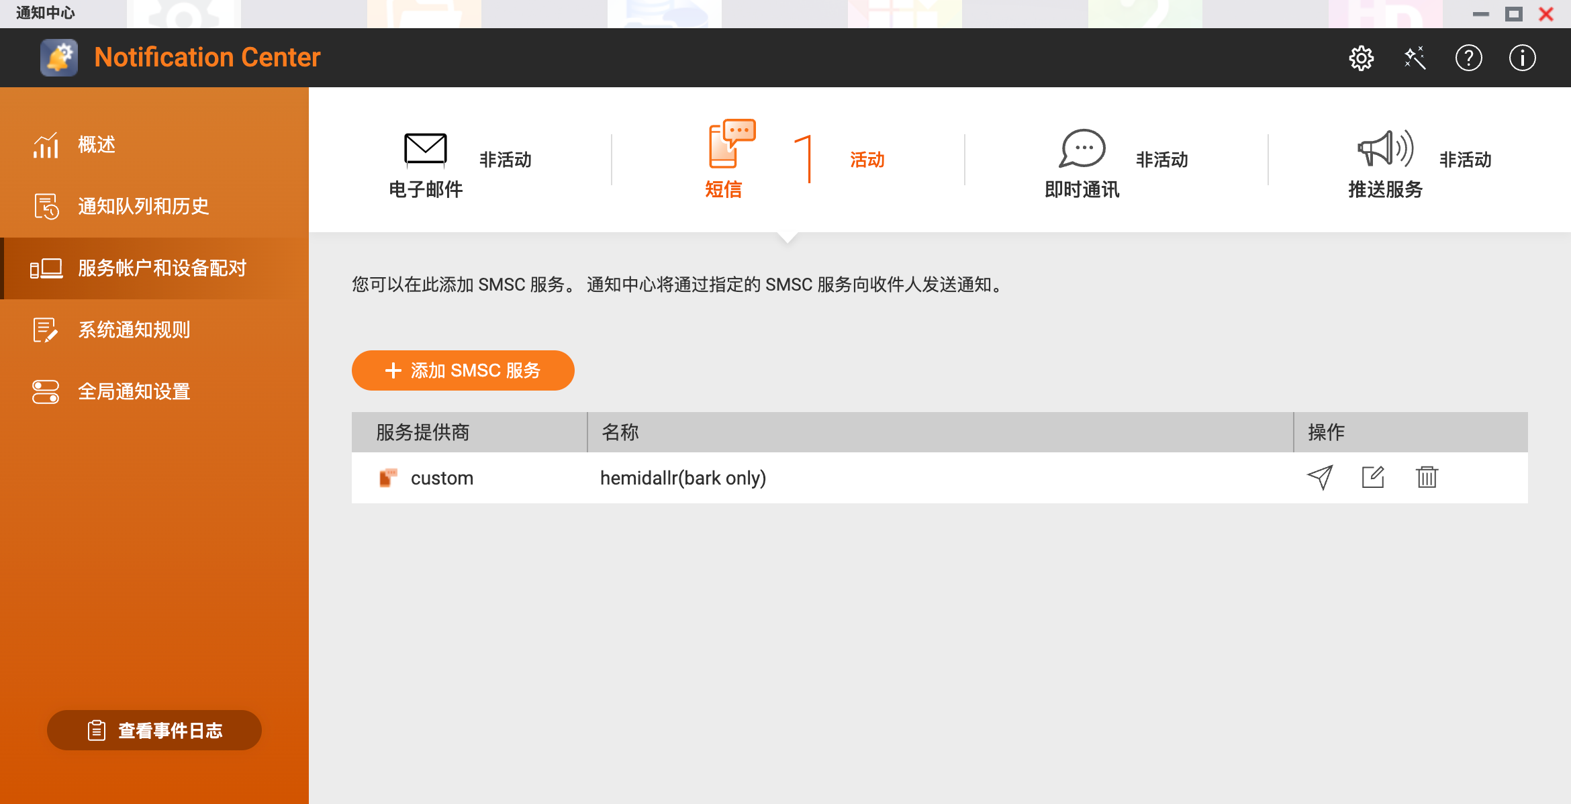This screenshot has width=1571, height=804.
Task: Click the 服务提供商 column header
Action: pyautogui.click(x=423, y=432)
